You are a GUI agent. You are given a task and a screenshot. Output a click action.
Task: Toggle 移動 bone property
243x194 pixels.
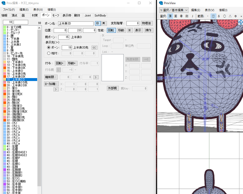point(121,30)
